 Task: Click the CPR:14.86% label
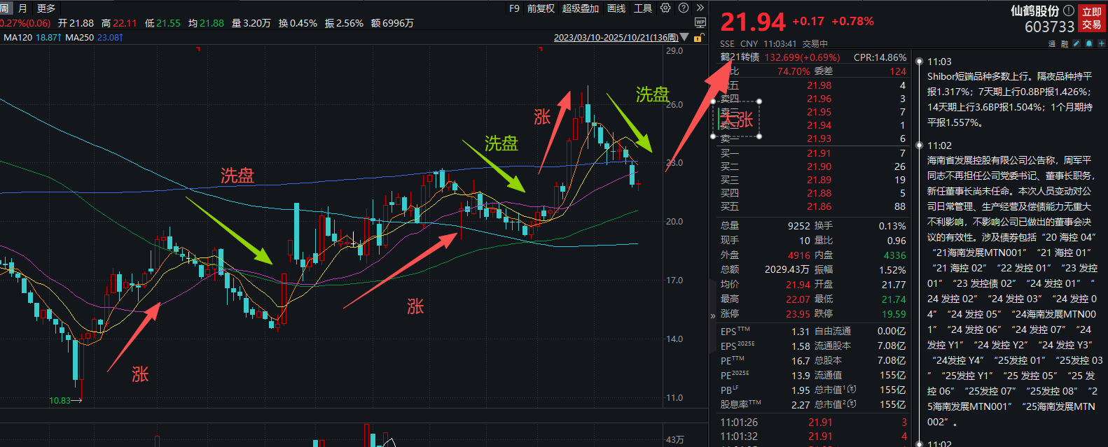[x=880, y=57]
